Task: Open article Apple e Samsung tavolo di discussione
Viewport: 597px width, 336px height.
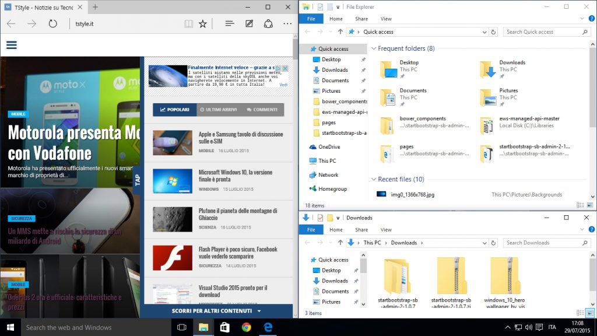Action: pyautogui.click(x=241, y=138)
